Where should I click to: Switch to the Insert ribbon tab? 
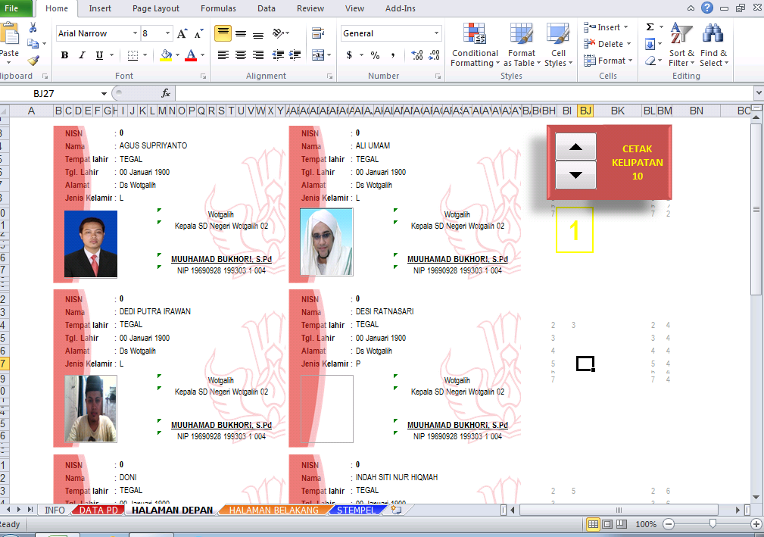[100, 8]
